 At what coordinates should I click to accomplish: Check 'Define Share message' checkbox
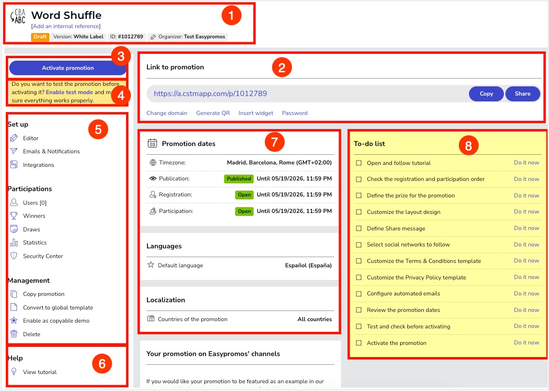click(x=358, y=228)
